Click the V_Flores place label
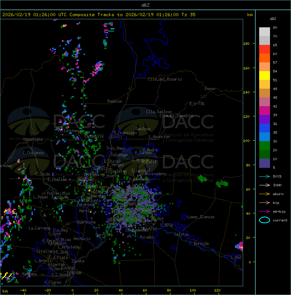This screenshot has height=295, width=291. [x=53, y=282]
